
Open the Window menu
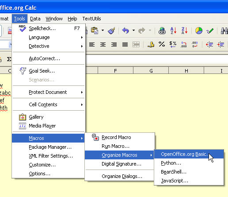[x=54, y=19]
